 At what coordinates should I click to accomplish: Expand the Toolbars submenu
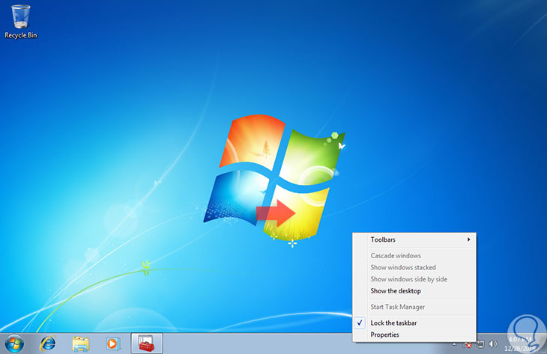click(414, 239)
